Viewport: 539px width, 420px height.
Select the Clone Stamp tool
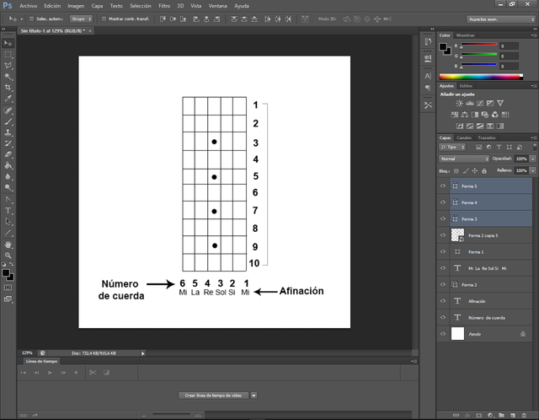[x=8, y=132]
